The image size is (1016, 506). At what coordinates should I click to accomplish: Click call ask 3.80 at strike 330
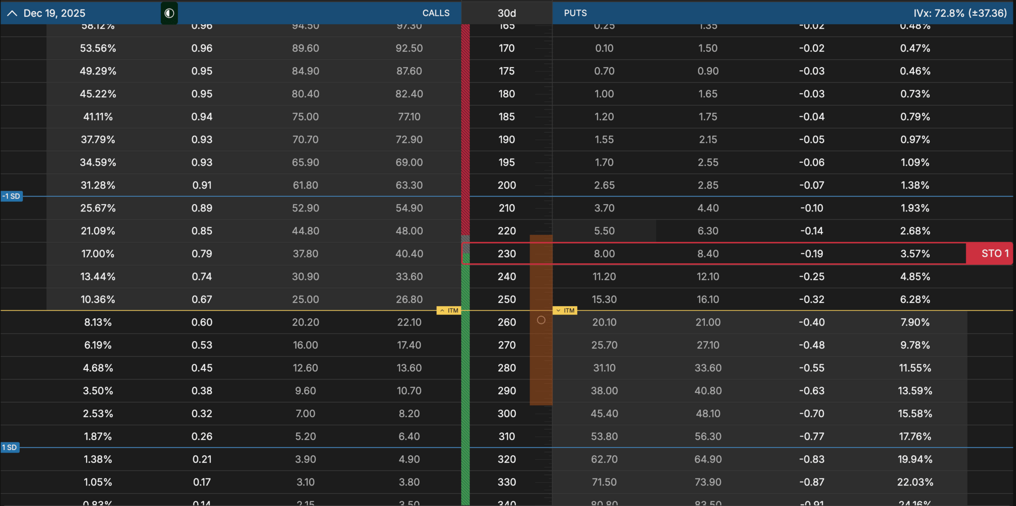pyautogui.click(x=409, y=482)
